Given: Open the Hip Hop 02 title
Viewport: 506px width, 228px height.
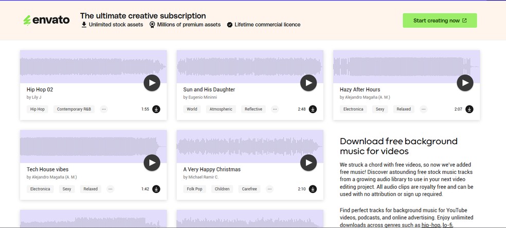Looking at the screenshot, I should [x=40, y=90].
